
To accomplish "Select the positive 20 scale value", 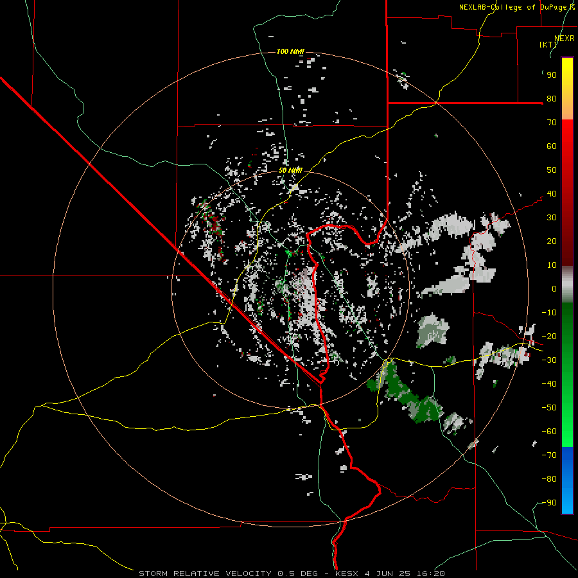I will tap(552, 241).
